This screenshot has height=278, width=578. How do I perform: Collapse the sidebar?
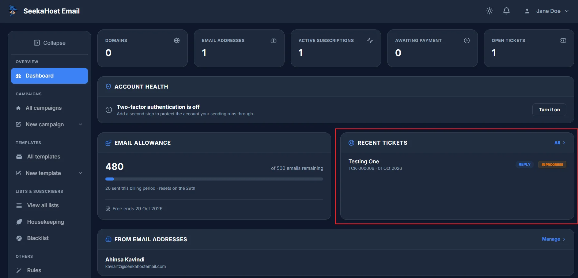point(49,43)
